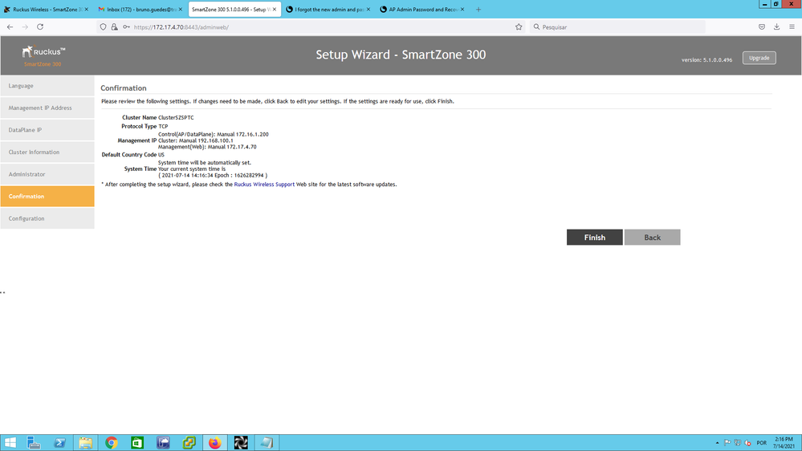Open Google Chrome from taskbar
802x451 pixels.
[x=112, y=442]
